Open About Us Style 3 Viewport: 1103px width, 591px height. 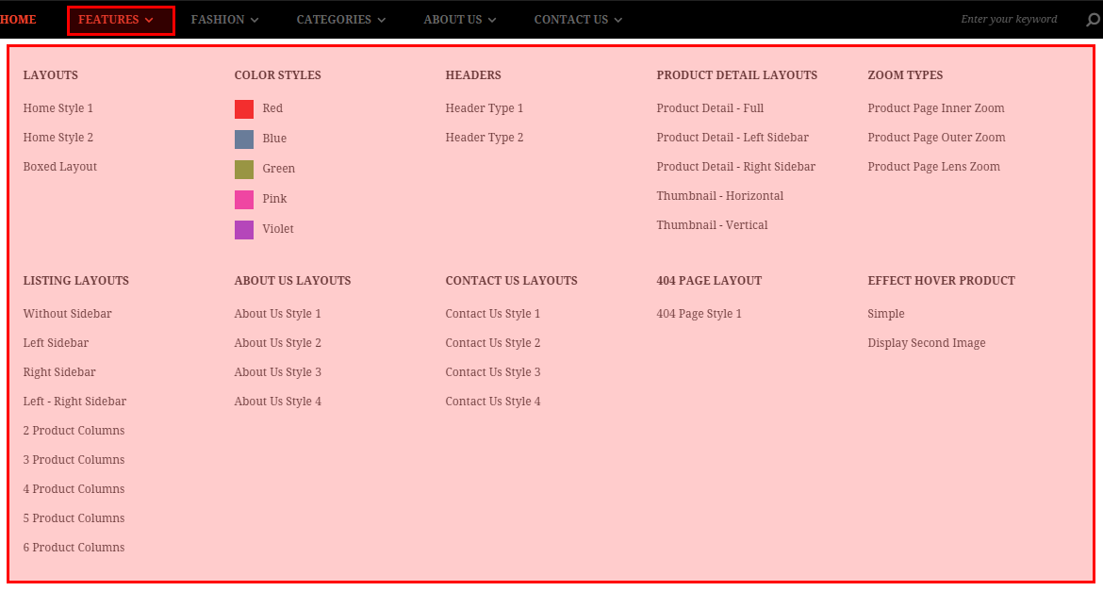(x=278, y=372)
